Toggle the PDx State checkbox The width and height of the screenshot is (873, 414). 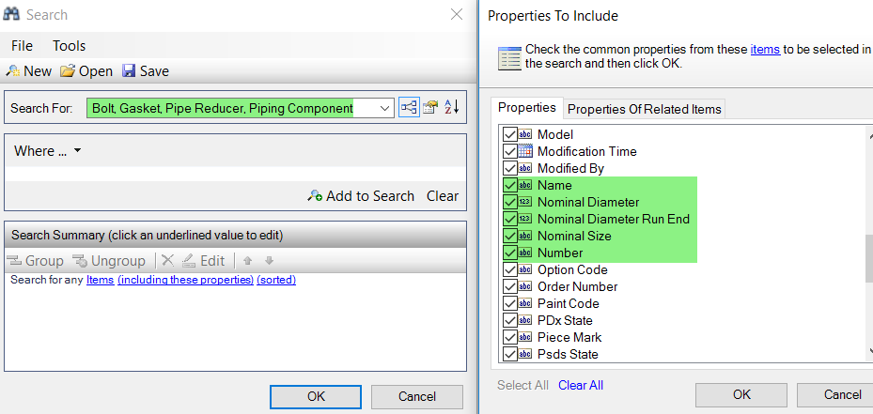[x=509, y=320]
